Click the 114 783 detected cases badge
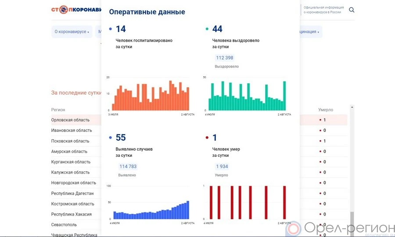This screenshot has height=237, width=395. [x=128, y=166]
